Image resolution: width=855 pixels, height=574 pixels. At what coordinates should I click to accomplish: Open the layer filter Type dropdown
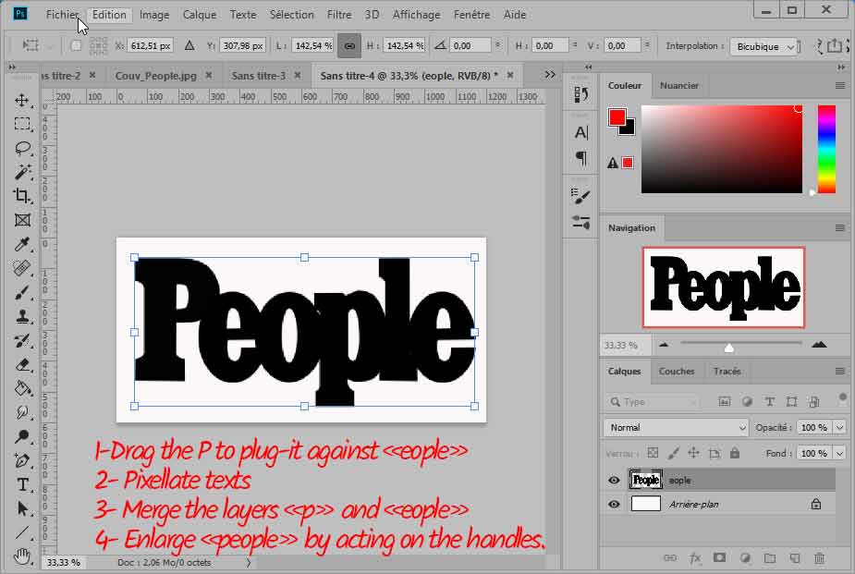coord(653,402)
